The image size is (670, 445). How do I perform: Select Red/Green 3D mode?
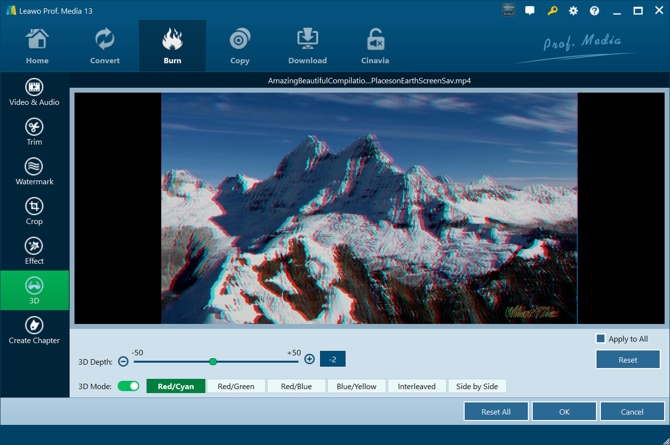(236, 386)
